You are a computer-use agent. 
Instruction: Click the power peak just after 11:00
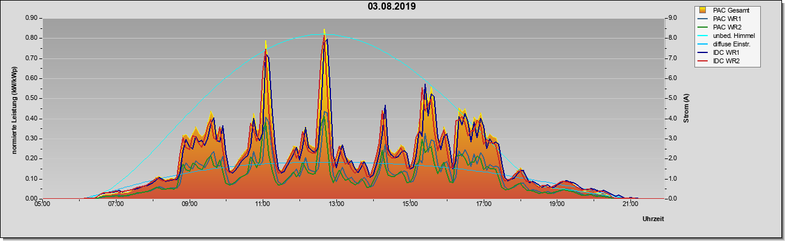(x=266, y=43)
